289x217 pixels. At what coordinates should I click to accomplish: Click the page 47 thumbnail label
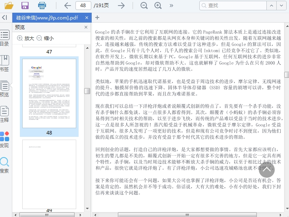tap(49, 52)
